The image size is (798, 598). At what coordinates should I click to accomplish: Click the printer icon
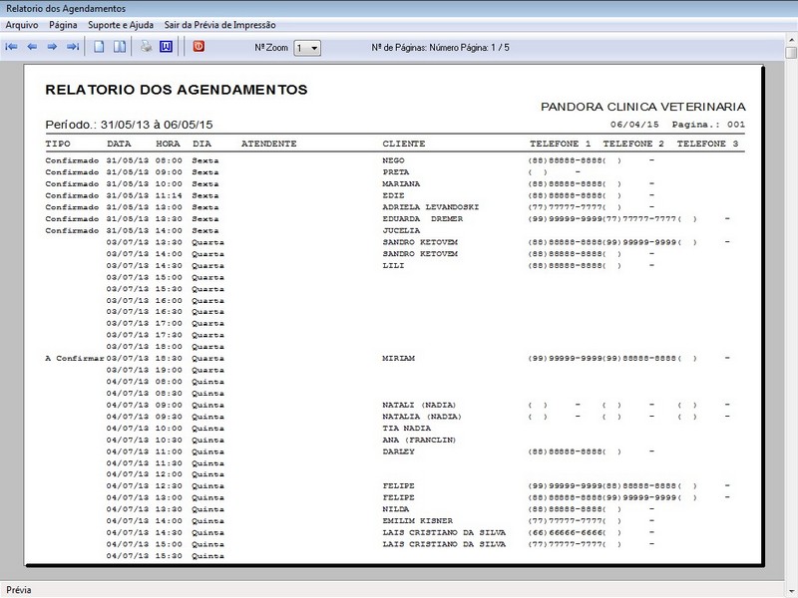(147, 47)
